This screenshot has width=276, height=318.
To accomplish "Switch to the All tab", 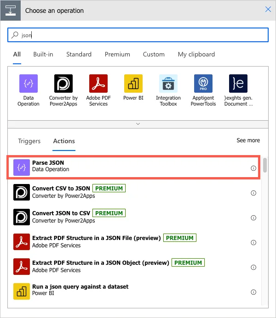I will pos(17,54).
